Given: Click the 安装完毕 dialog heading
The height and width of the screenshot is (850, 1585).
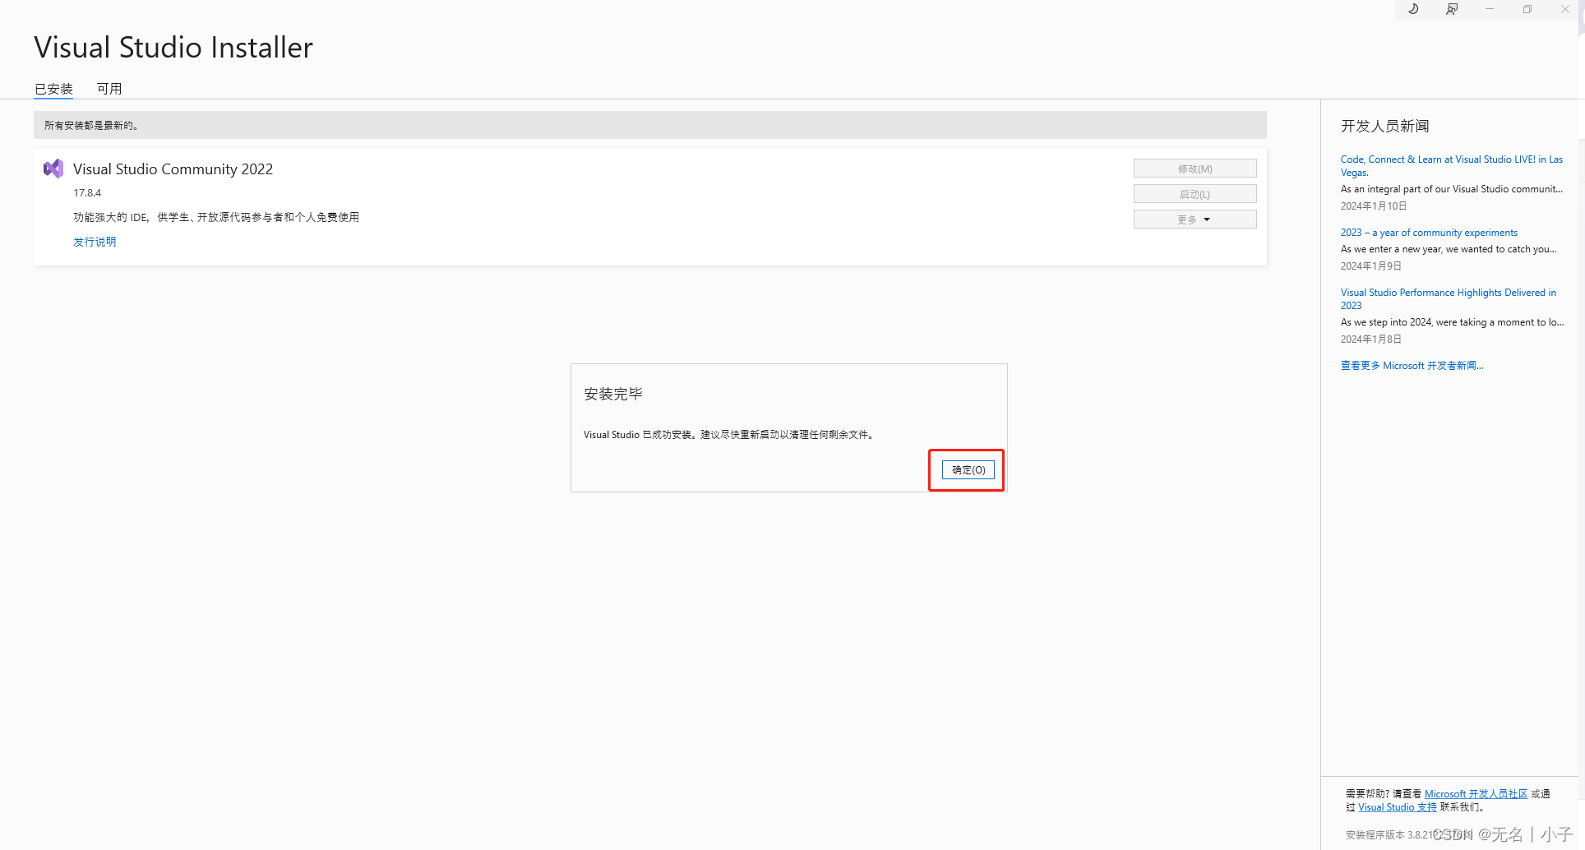Looking at the screenshot, I should pos(613,394).
